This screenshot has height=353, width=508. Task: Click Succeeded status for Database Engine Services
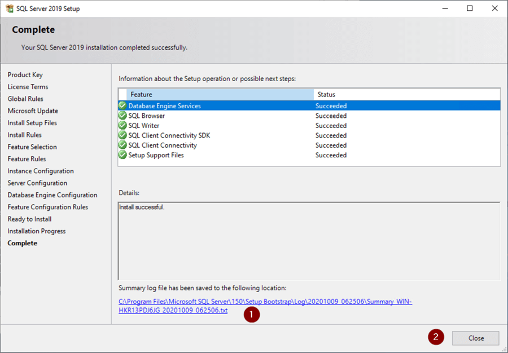pos(331,106)
